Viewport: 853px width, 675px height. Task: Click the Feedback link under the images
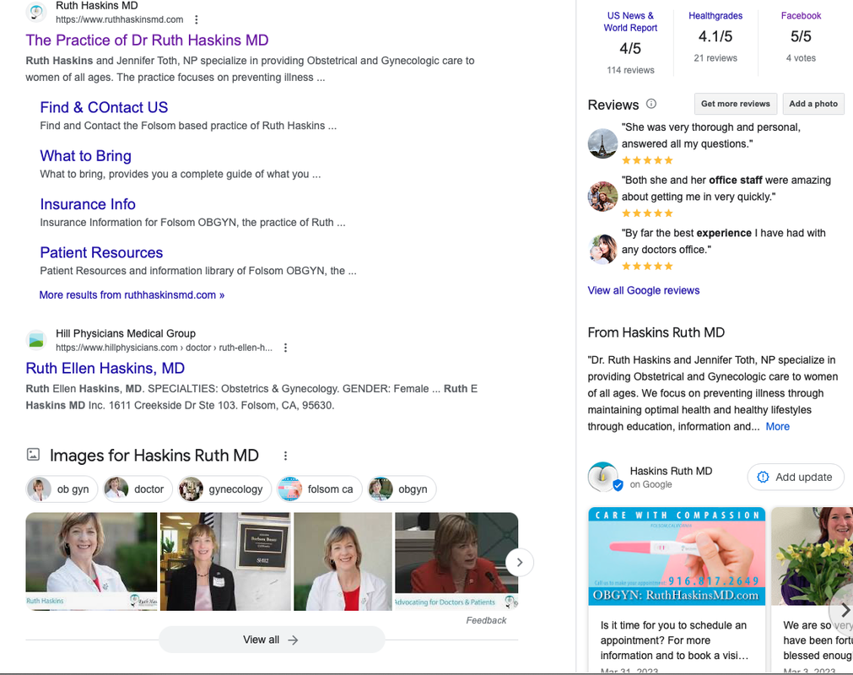click(486, 620)
